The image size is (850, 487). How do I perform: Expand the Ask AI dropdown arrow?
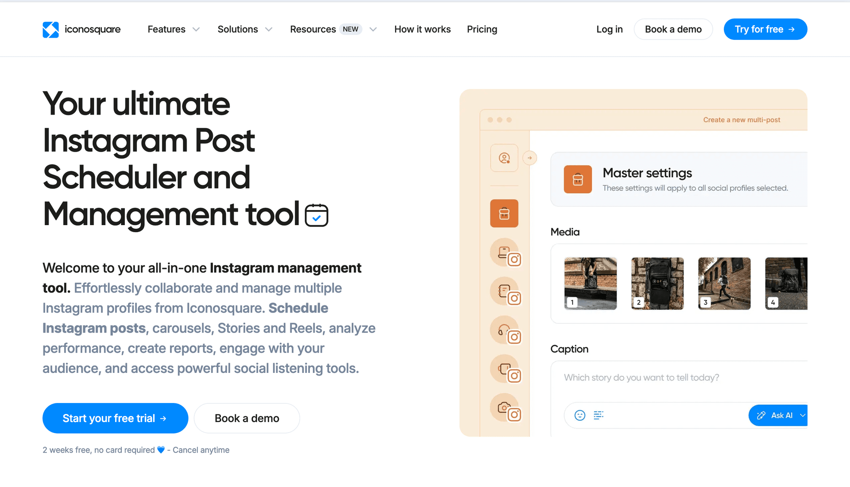[x=803, y=415]
